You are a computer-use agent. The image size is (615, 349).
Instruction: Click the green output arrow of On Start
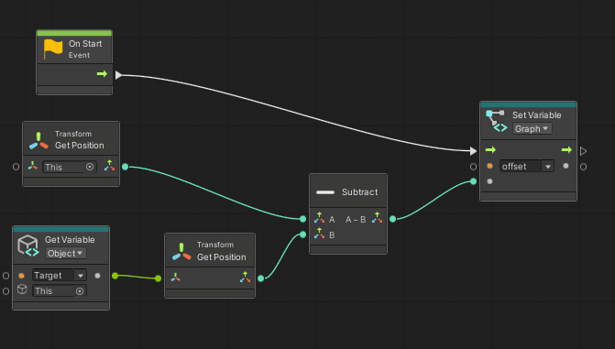(102, 73)
